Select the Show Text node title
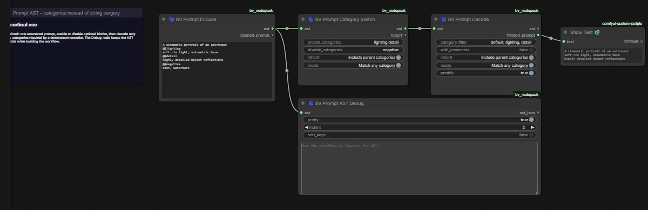Image resolution: width=648 pixels, height=210 pixels. click(x=581, y=32)
